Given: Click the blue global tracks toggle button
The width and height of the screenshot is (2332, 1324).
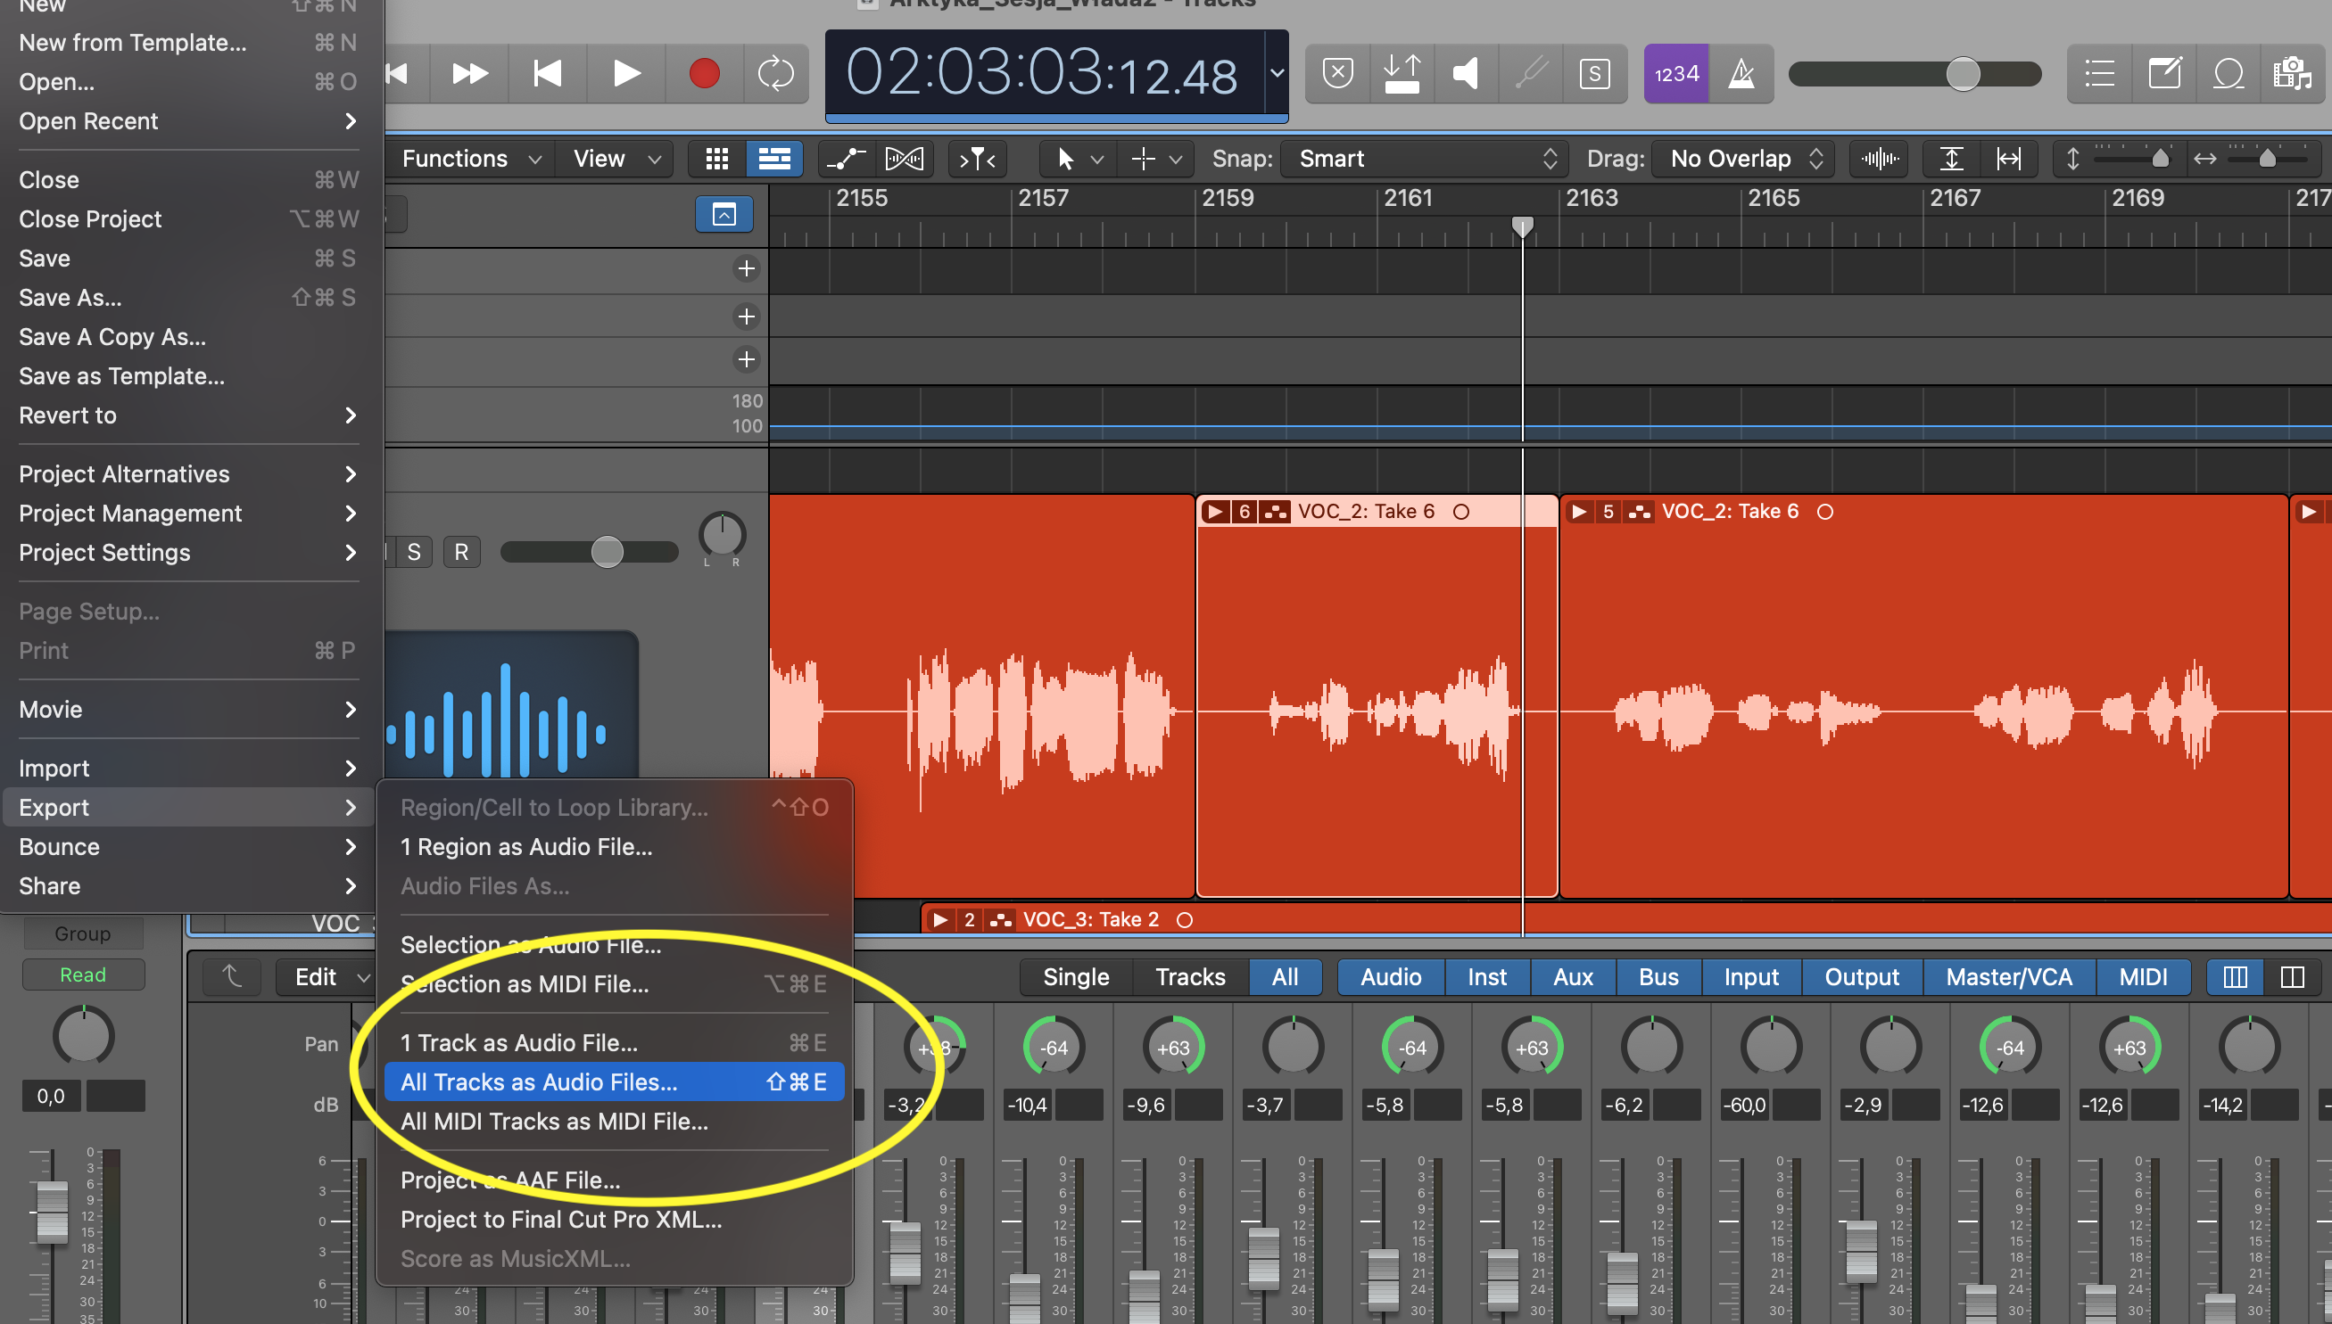Looking at the screenshot, I should pyautogui.click(x=724, y=215).
